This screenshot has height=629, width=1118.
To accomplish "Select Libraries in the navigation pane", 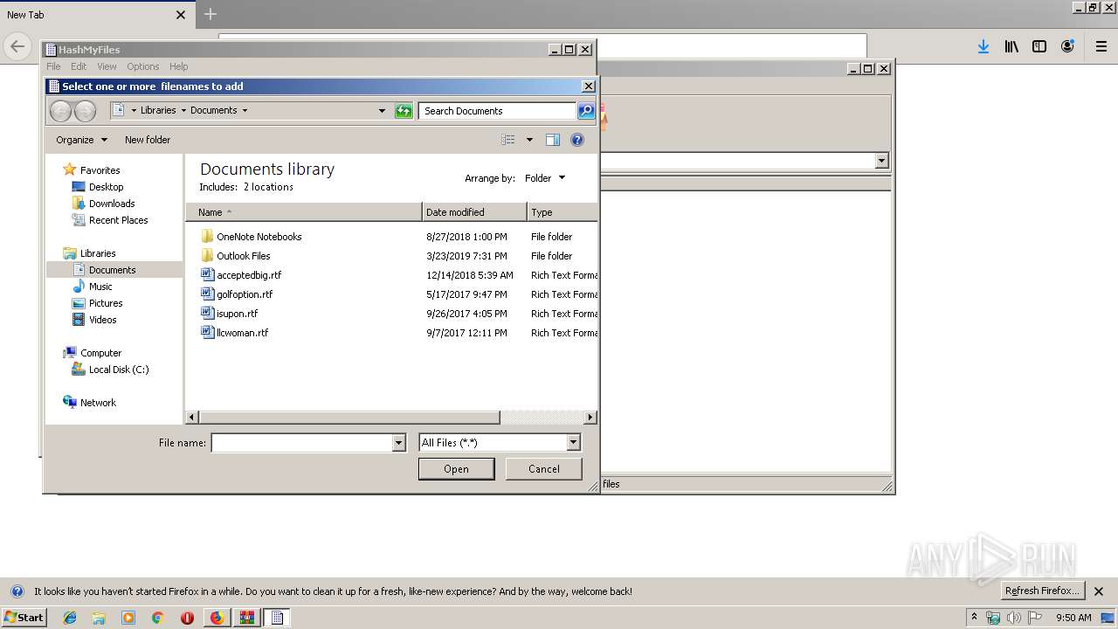I will (x=98, y=253).
